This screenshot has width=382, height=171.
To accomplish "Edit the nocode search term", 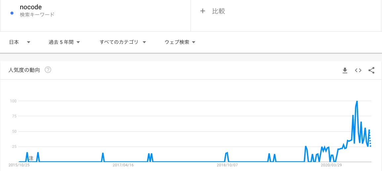I will pos(31,7).
